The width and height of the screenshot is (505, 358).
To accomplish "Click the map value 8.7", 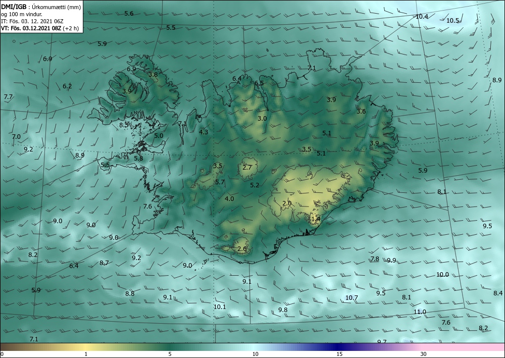I will tap(104, 263).
